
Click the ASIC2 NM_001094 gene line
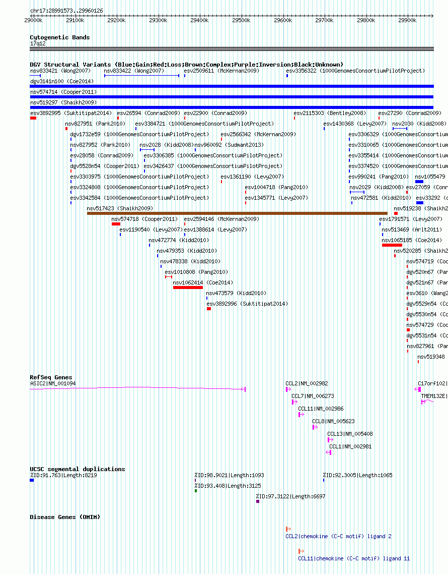coord(138,388)
